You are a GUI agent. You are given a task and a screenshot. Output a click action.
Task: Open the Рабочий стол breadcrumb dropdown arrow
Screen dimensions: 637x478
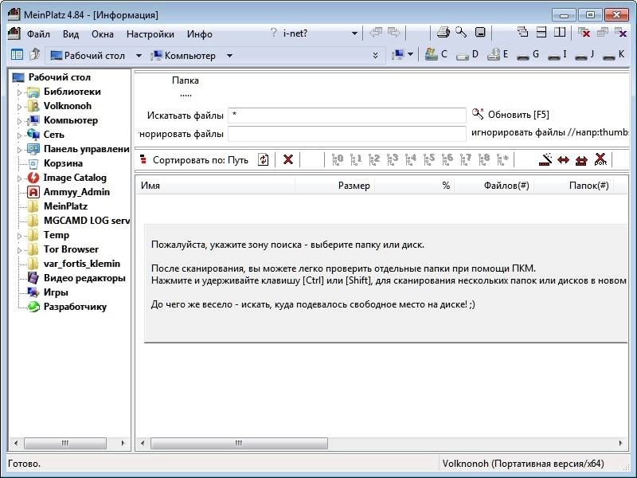click(x=139, y=55)
